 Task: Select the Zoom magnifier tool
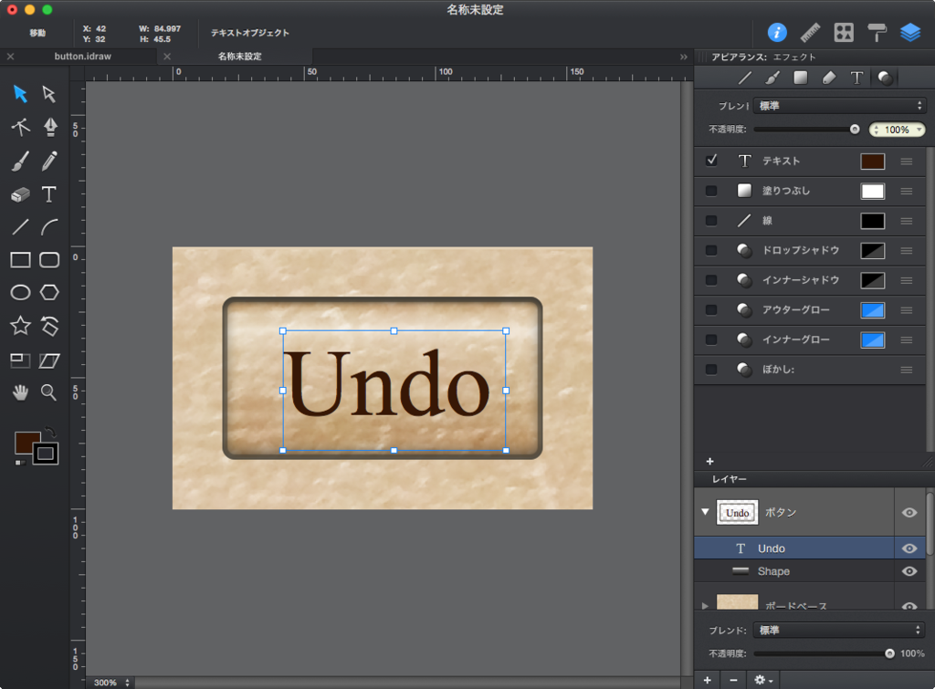pyautogui.click(x=49, y=392)
